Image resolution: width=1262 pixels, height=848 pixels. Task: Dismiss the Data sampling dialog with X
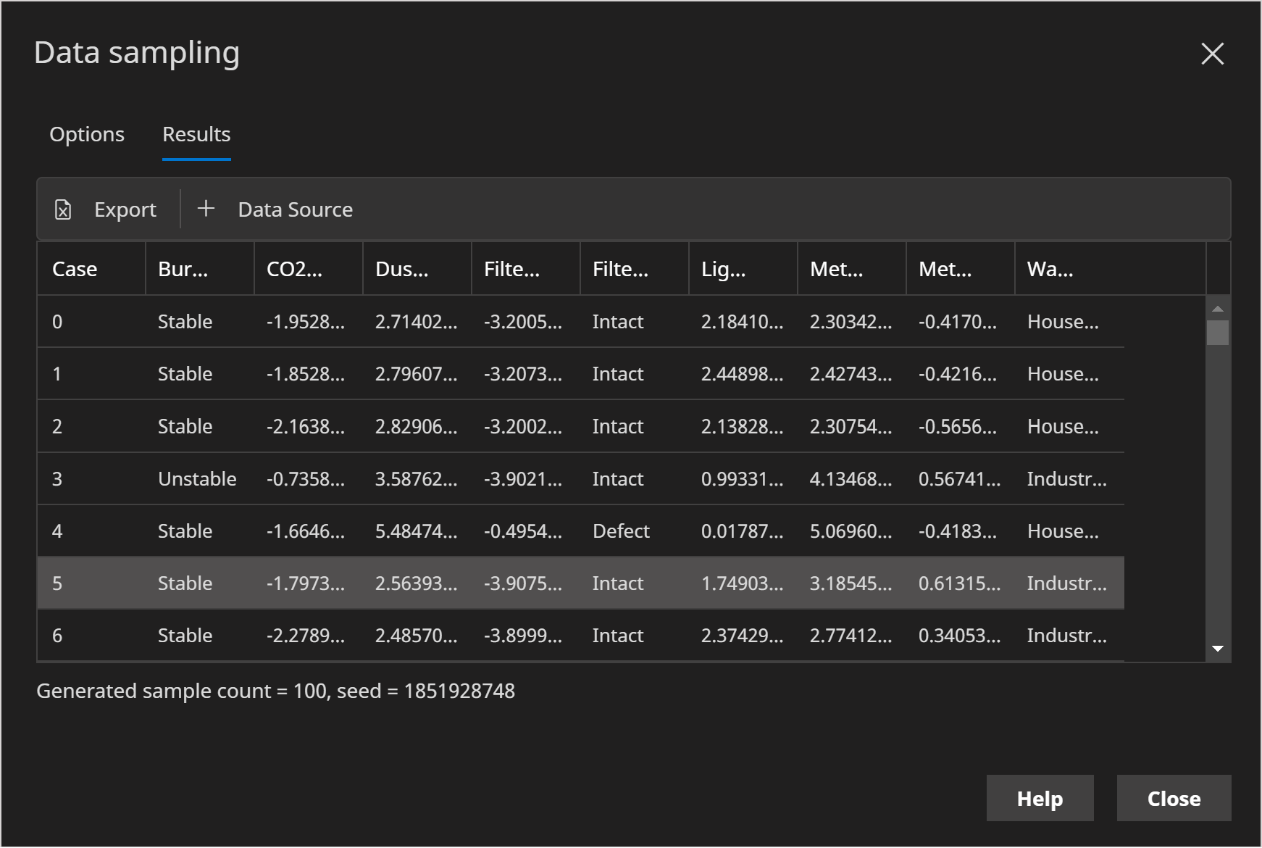1212,54
